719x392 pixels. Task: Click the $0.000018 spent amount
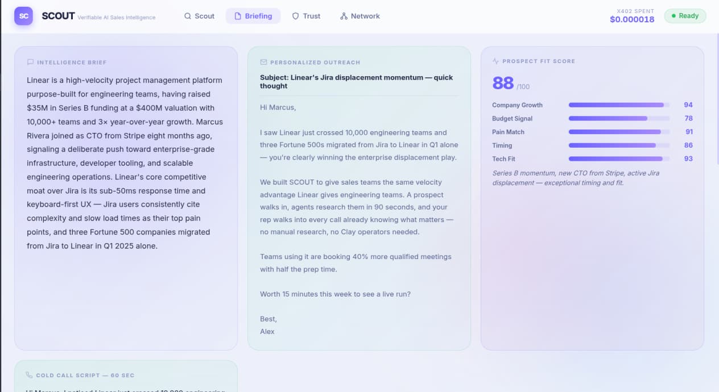click(632, 19)
